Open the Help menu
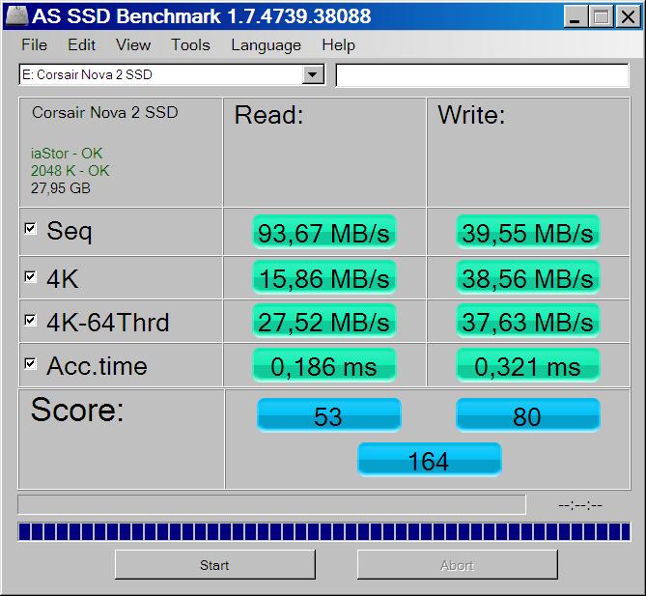 click(x=338, y=45)
